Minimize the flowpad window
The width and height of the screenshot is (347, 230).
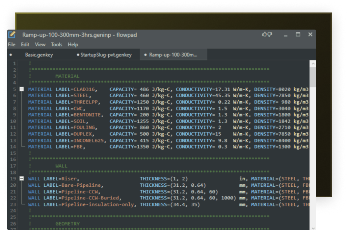click(x=286, y=34)
